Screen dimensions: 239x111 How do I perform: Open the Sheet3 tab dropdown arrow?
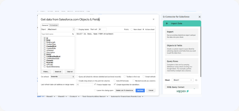[66, 96]
